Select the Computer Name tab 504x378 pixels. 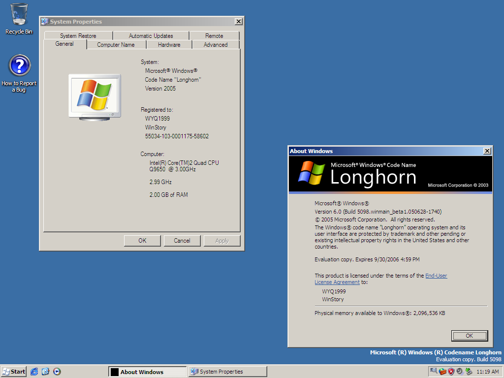click(x=116, y=45)
